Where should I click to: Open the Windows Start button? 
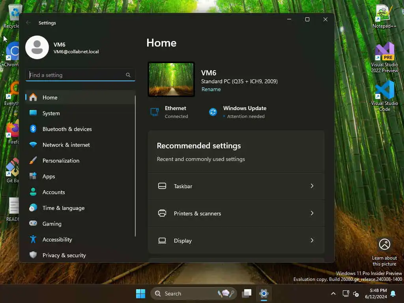(x=141, y=294)
